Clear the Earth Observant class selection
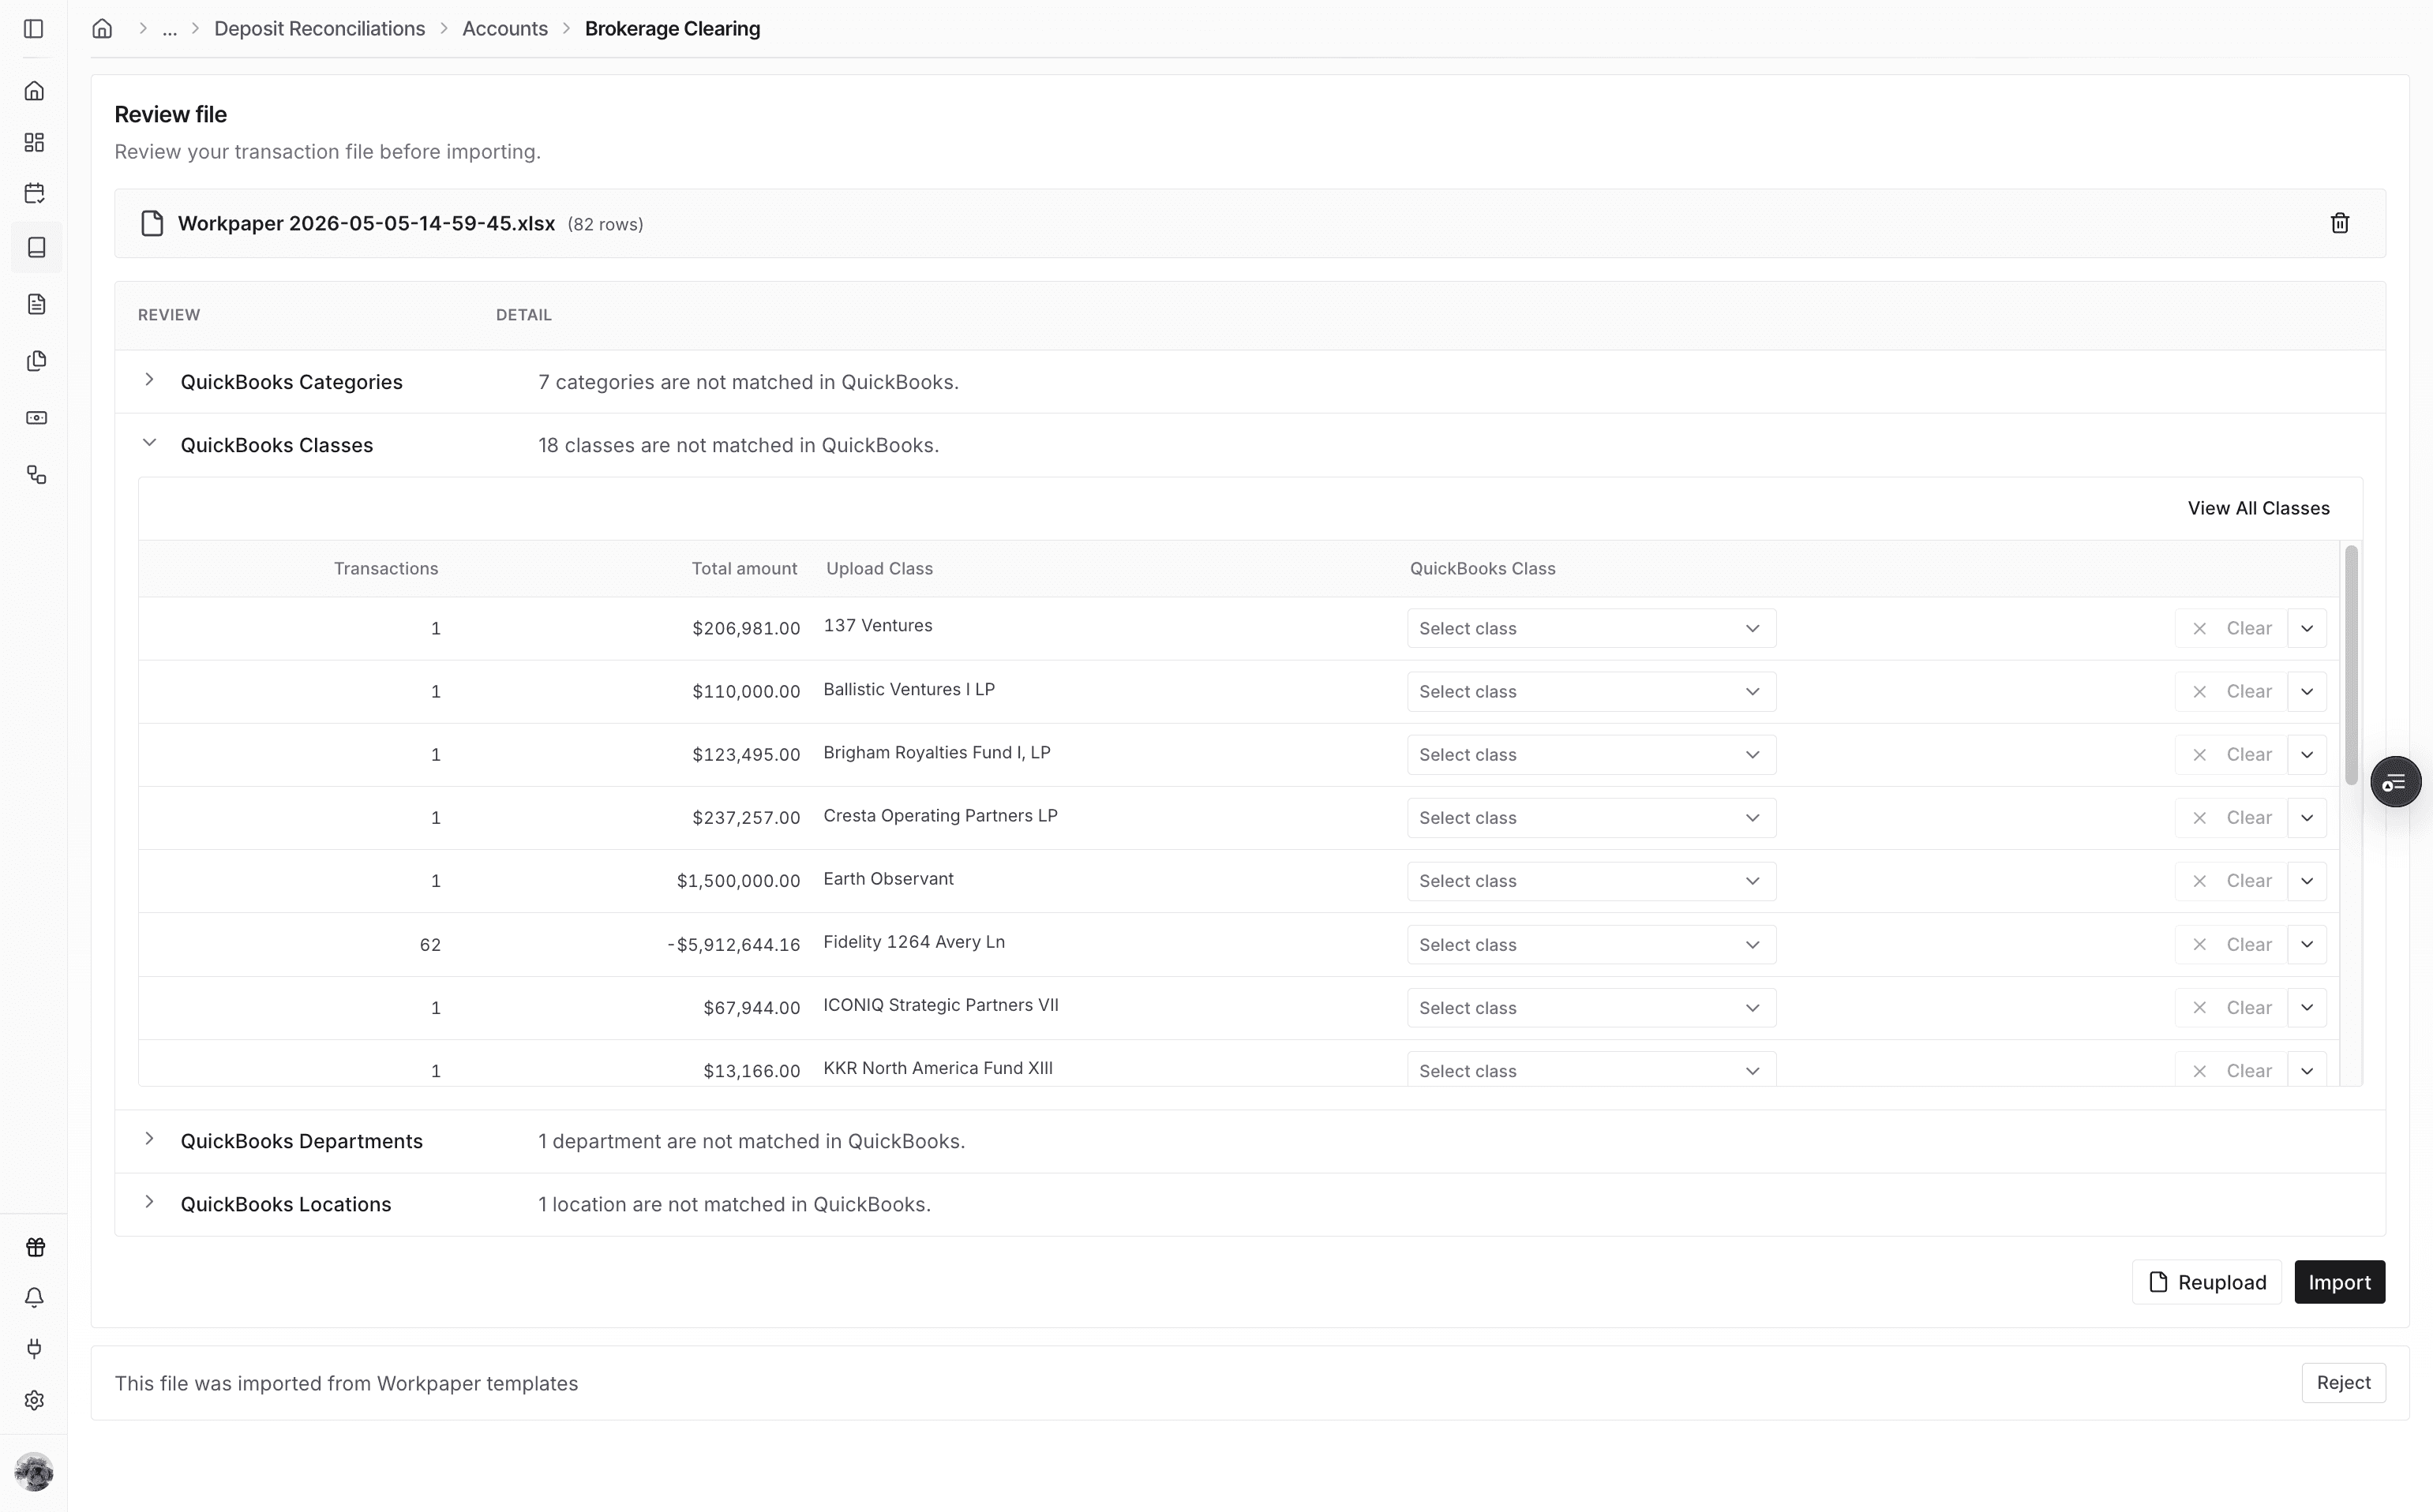 pyautogui.click(x=2230, y=881)
